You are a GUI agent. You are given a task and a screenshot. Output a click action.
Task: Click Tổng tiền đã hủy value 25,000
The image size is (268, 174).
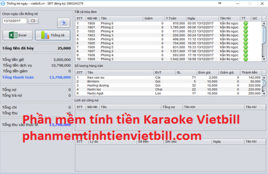tap(64, 48)
